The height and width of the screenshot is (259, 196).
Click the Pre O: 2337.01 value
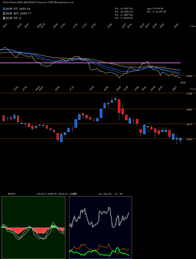pyautogui.click(x=124, y=9)
